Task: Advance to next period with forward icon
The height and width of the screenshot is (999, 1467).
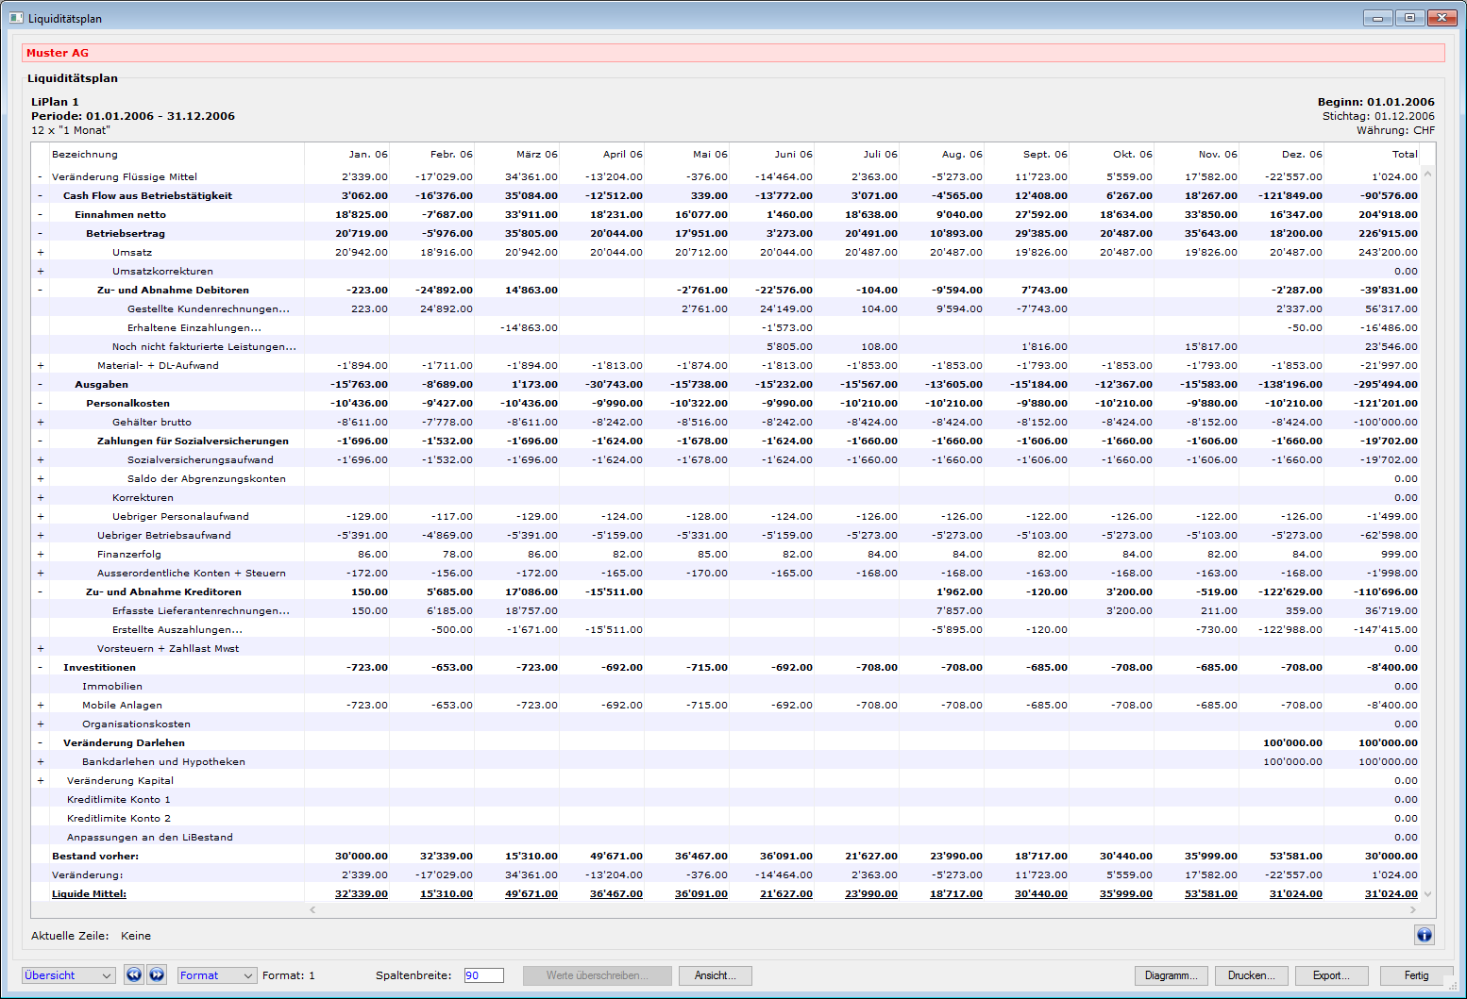Action: point(157,975)
